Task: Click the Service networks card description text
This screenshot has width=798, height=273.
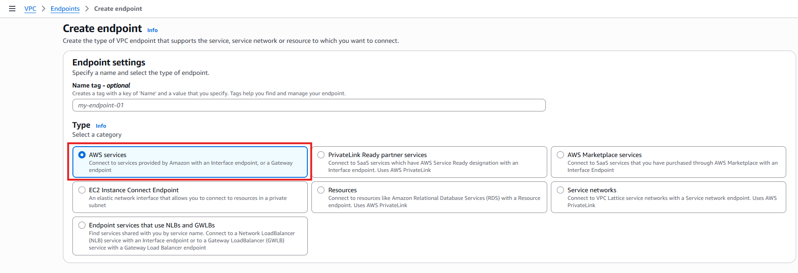Action: [672, 202]
